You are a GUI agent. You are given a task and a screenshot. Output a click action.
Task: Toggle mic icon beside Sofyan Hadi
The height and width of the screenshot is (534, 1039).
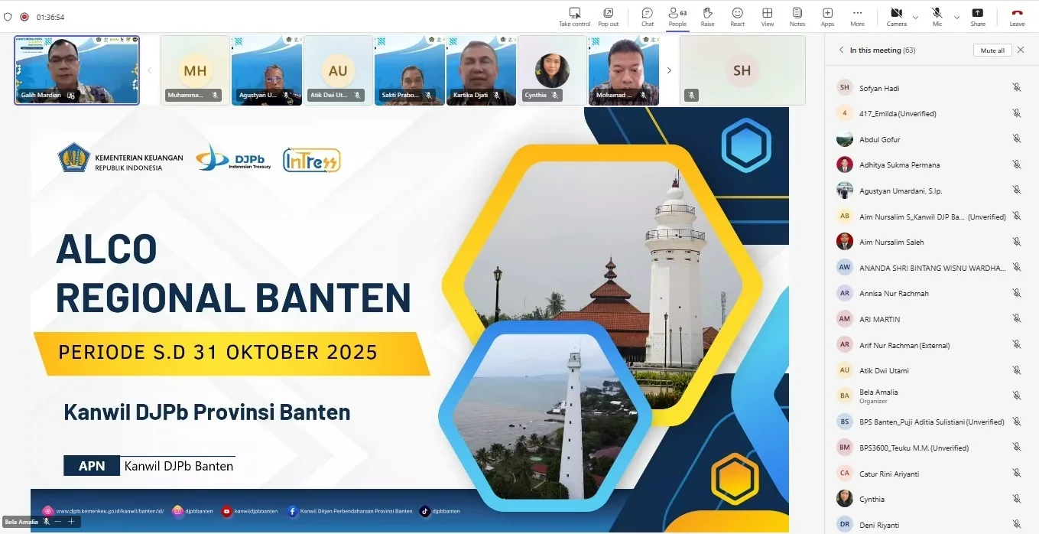1016,88
